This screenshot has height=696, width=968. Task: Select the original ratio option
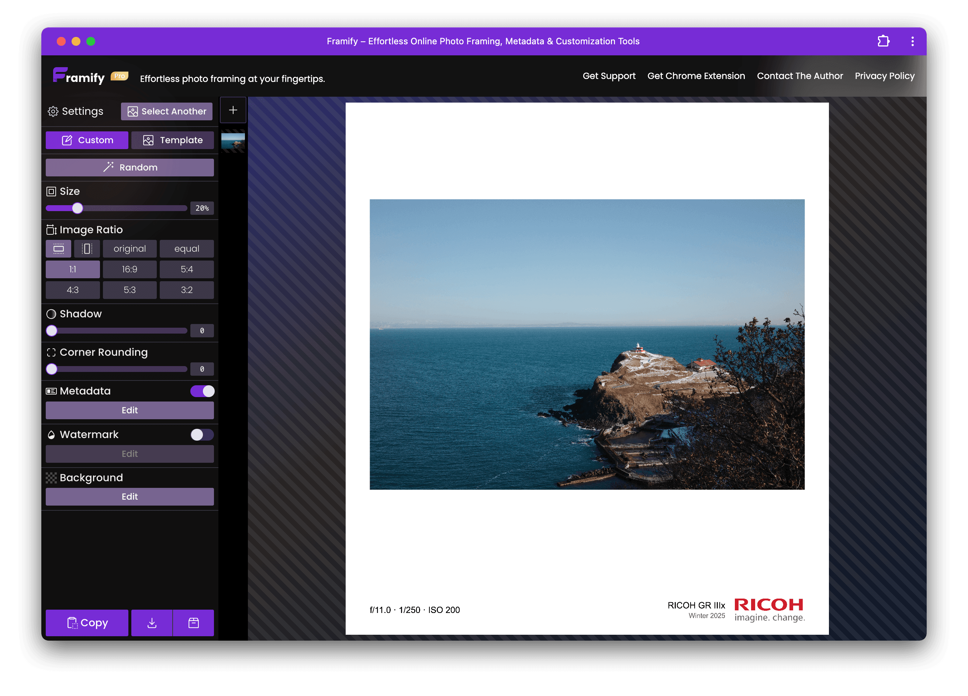click(x=130, y=248)
